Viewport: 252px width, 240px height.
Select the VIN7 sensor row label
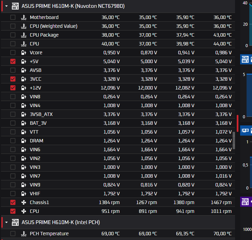(x=35, y=176)
